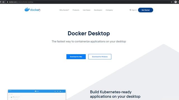Open the browser profile avatar
Image resolution: width=179 pixels, height=100 pixels.
176,2
